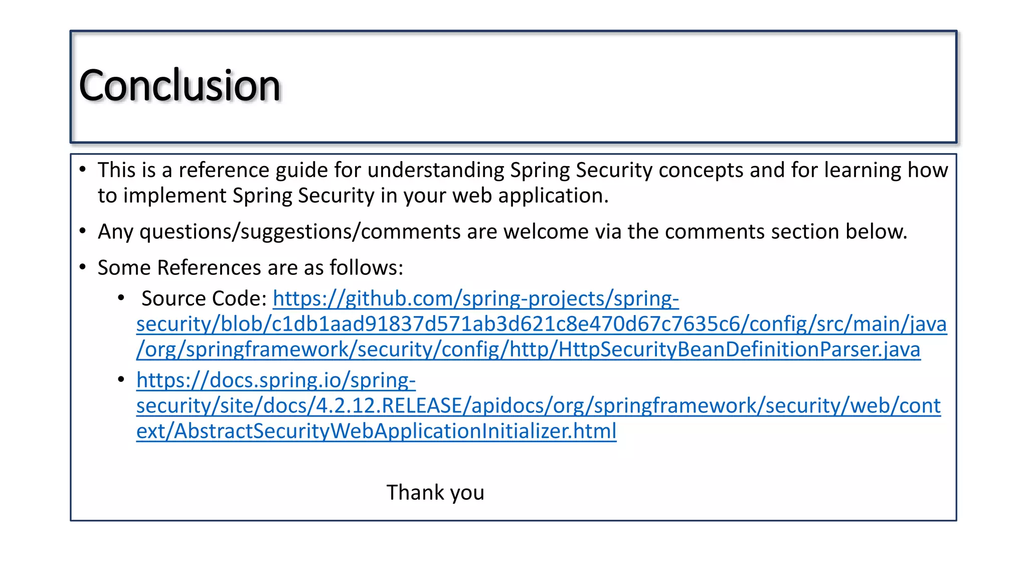Screen dimensions: 1027x578
Task: Click the "Source Code:" label
Action: (204, 299)
